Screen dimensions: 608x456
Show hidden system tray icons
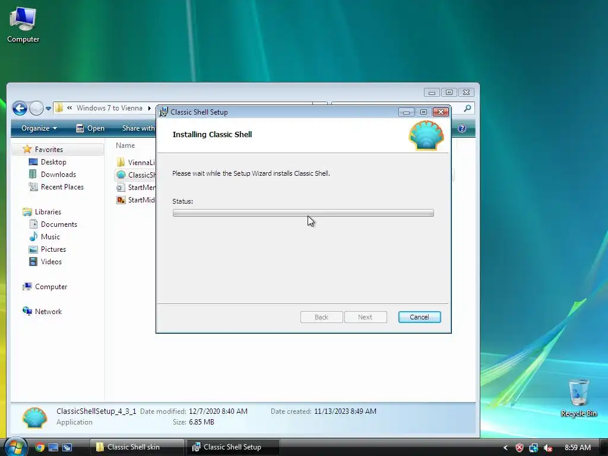click(x=505, y=448)
